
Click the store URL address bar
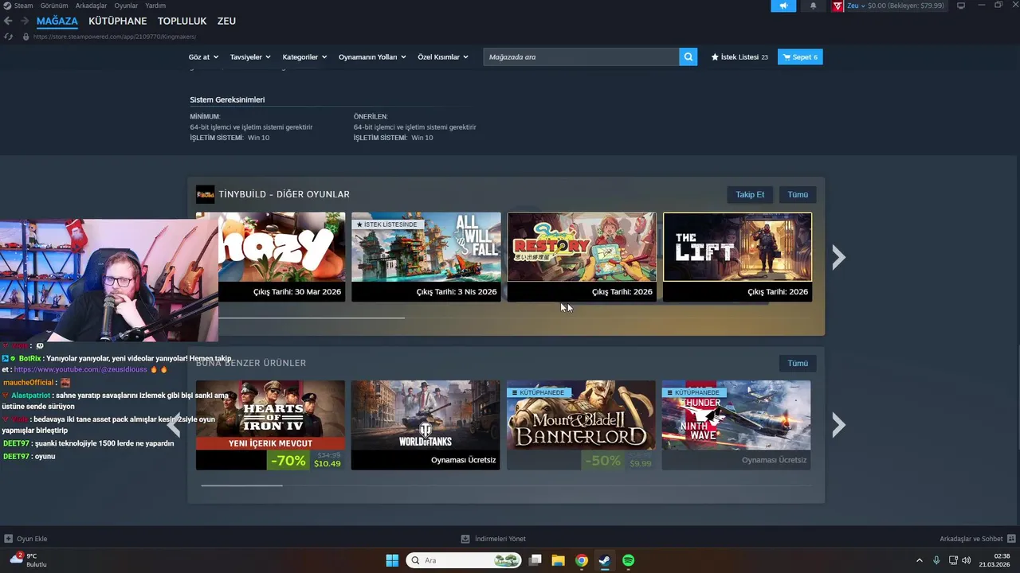click(114, 37)
